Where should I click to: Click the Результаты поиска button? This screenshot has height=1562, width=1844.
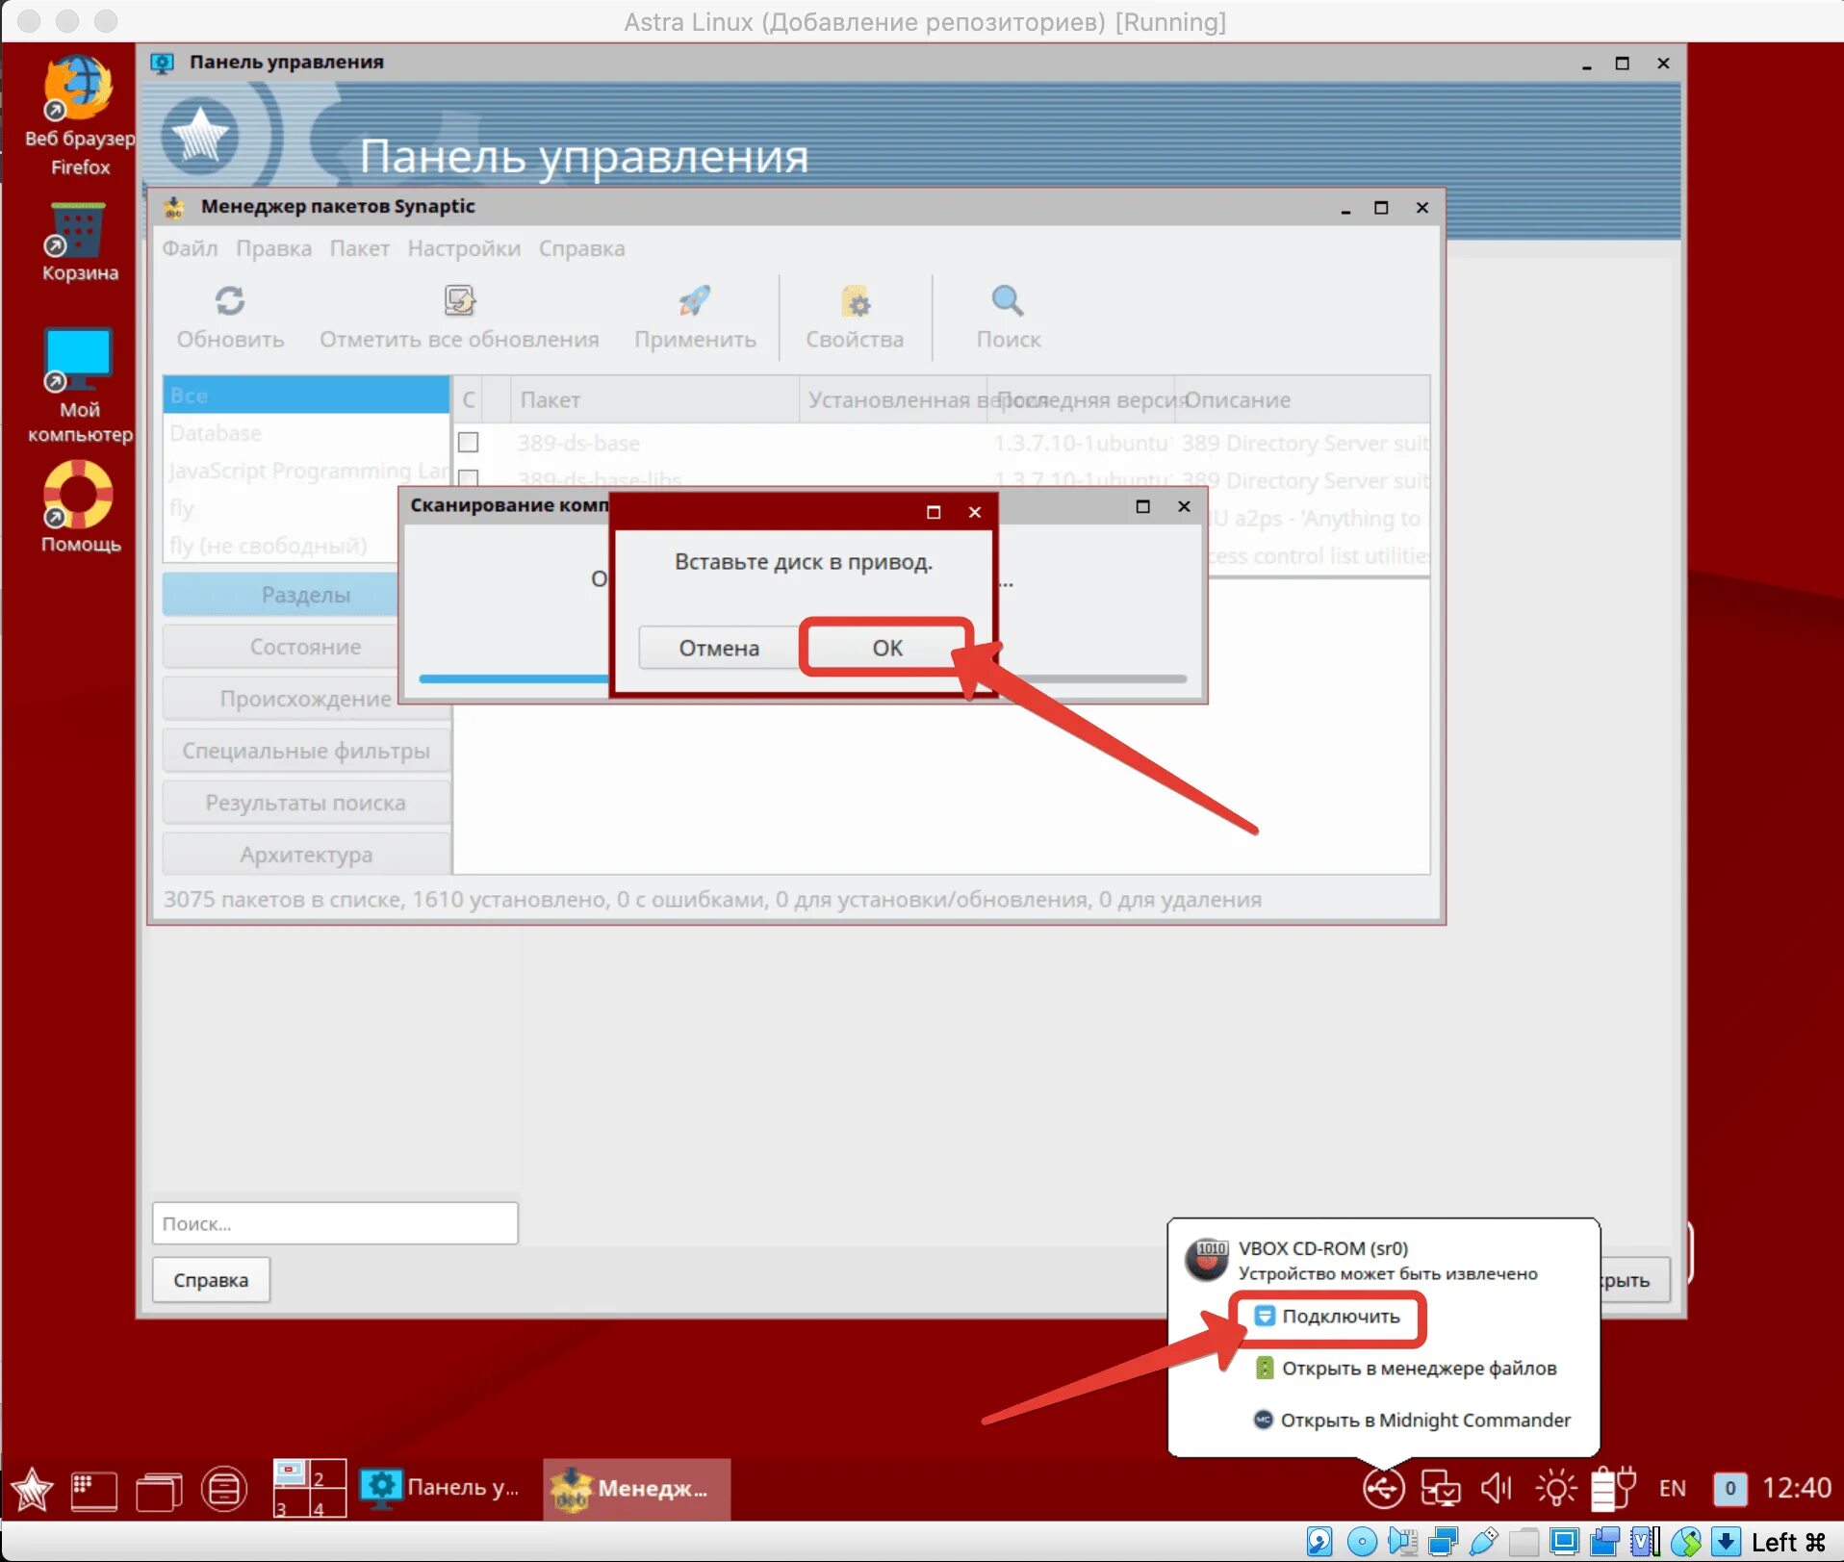click(x=306, y=803)
